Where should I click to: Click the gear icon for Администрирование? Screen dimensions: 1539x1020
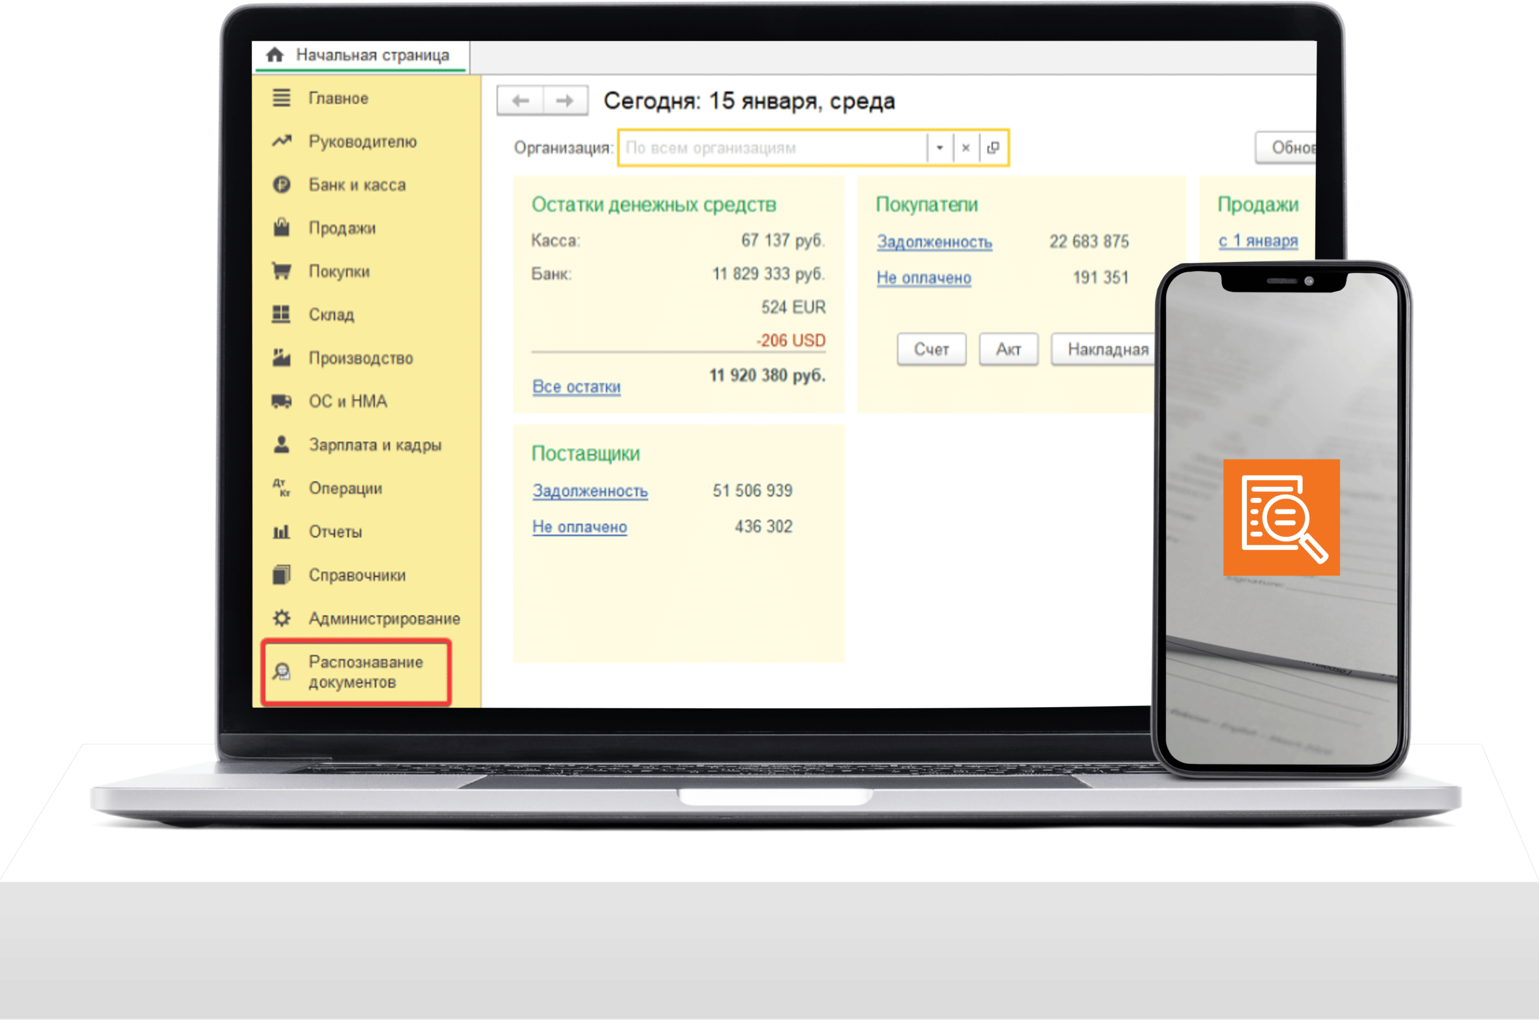281,618
